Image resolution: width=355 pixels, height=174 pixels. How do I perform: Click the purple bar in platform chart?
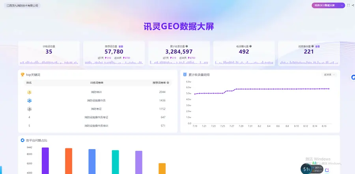click(x=45, y=161)
